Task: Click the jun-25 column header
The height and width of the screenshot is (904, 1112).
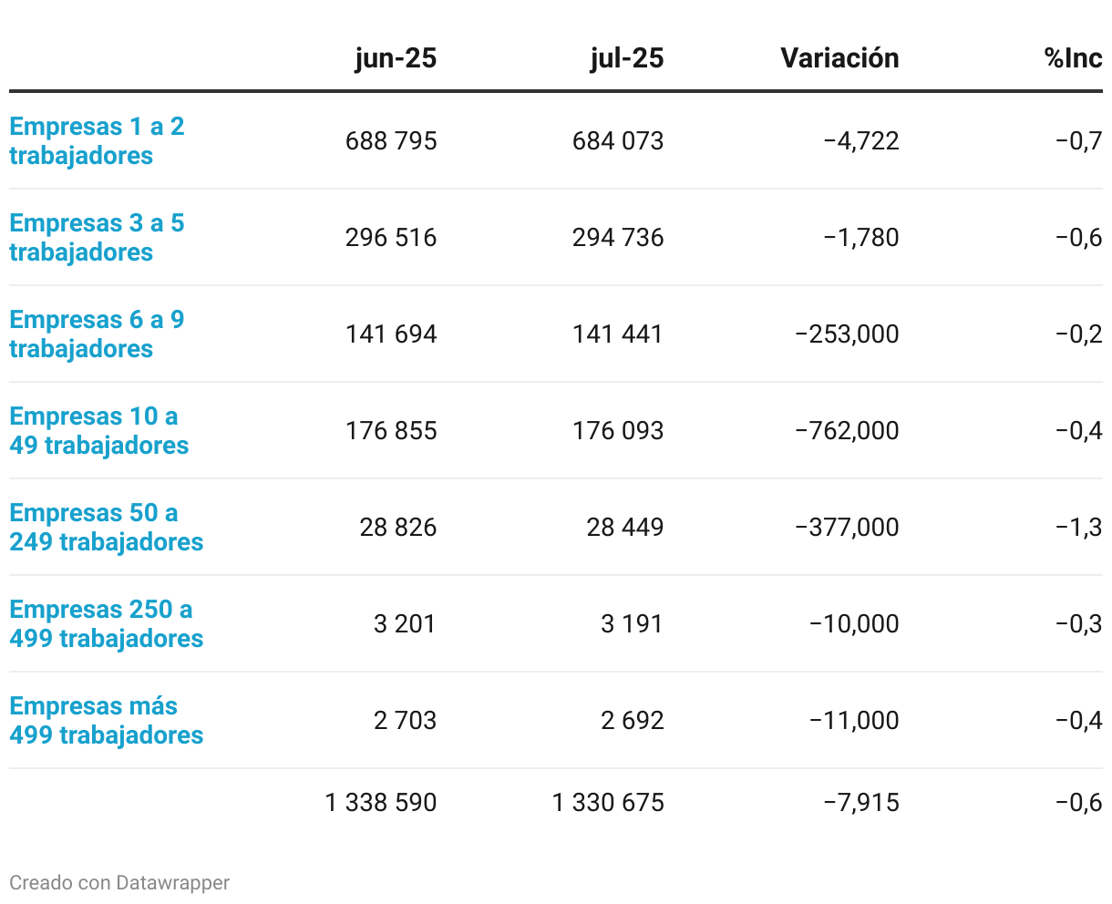Action: (396, 58)
